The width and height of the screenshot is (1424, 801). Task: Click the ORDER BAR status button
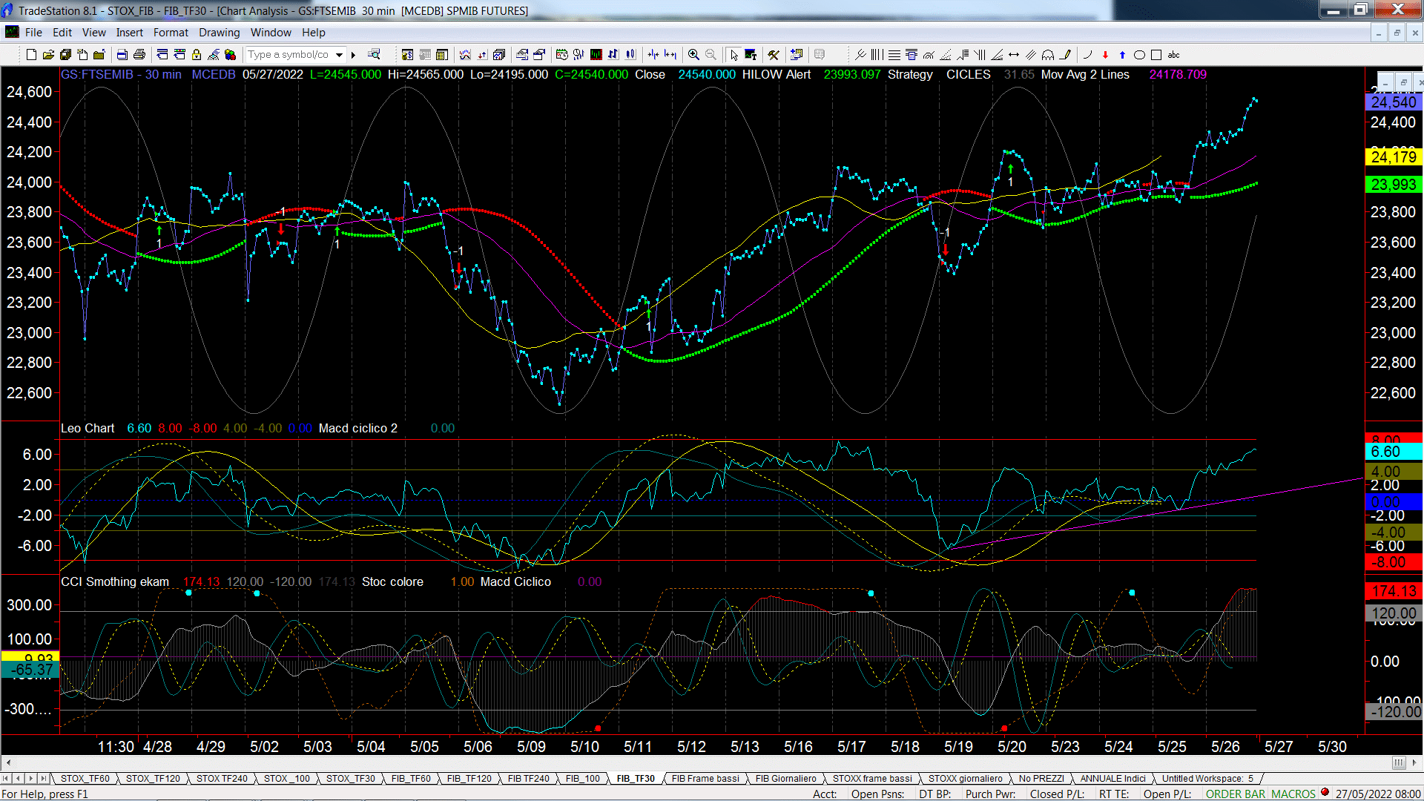[1236, 794]
